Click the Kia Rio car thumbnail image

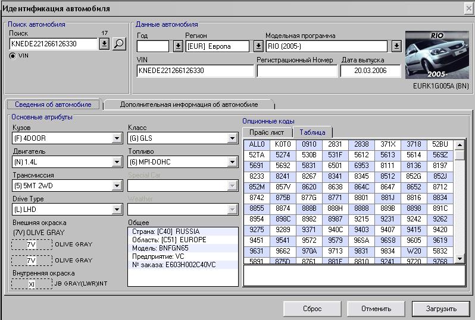[x=437, y=56]
